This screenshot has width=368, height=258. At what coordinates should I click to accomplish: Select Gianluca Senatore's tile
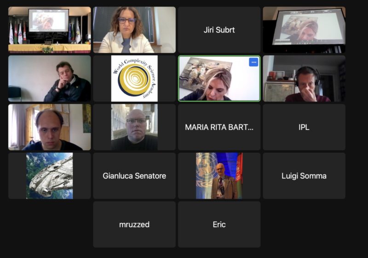point(134,176)
